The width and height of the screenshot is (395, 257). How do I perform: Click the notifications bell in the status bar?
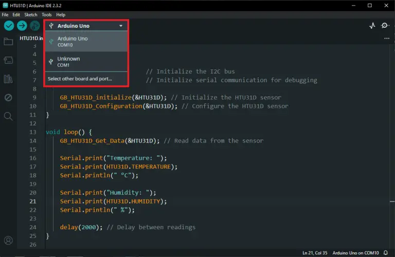(x=386, y=253)
